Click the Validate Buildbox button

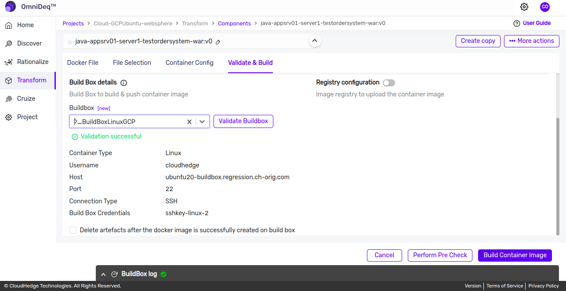click(x=243, y=121)
